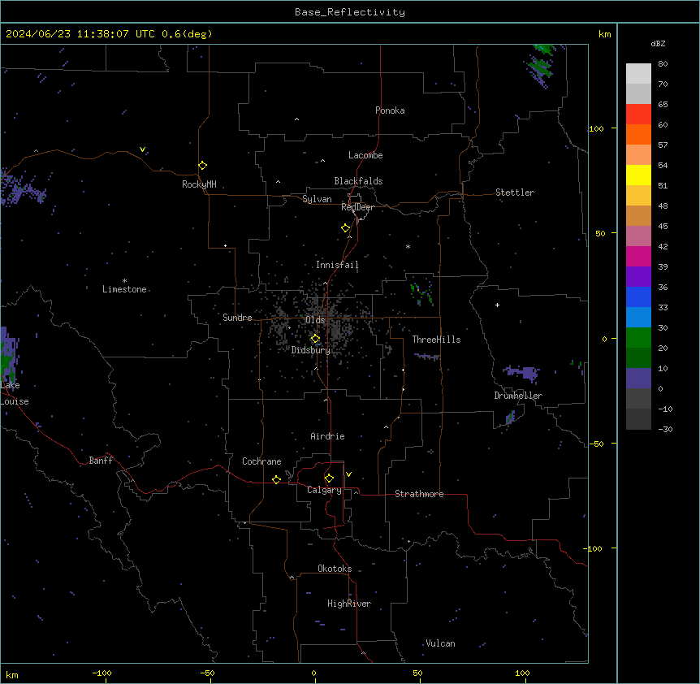Pick the red 60-65 dBZ legend swatch
This screenshot has width=700, height=684.
point(638,115)
